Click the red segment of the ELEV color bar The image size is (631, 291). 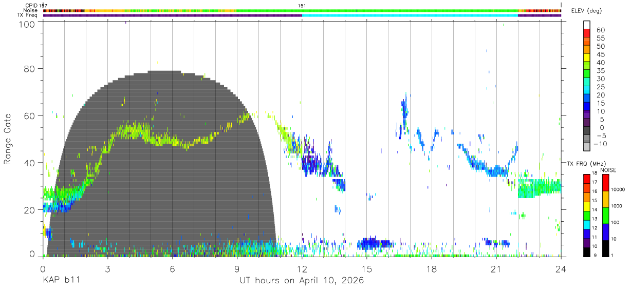coord(587,34)
